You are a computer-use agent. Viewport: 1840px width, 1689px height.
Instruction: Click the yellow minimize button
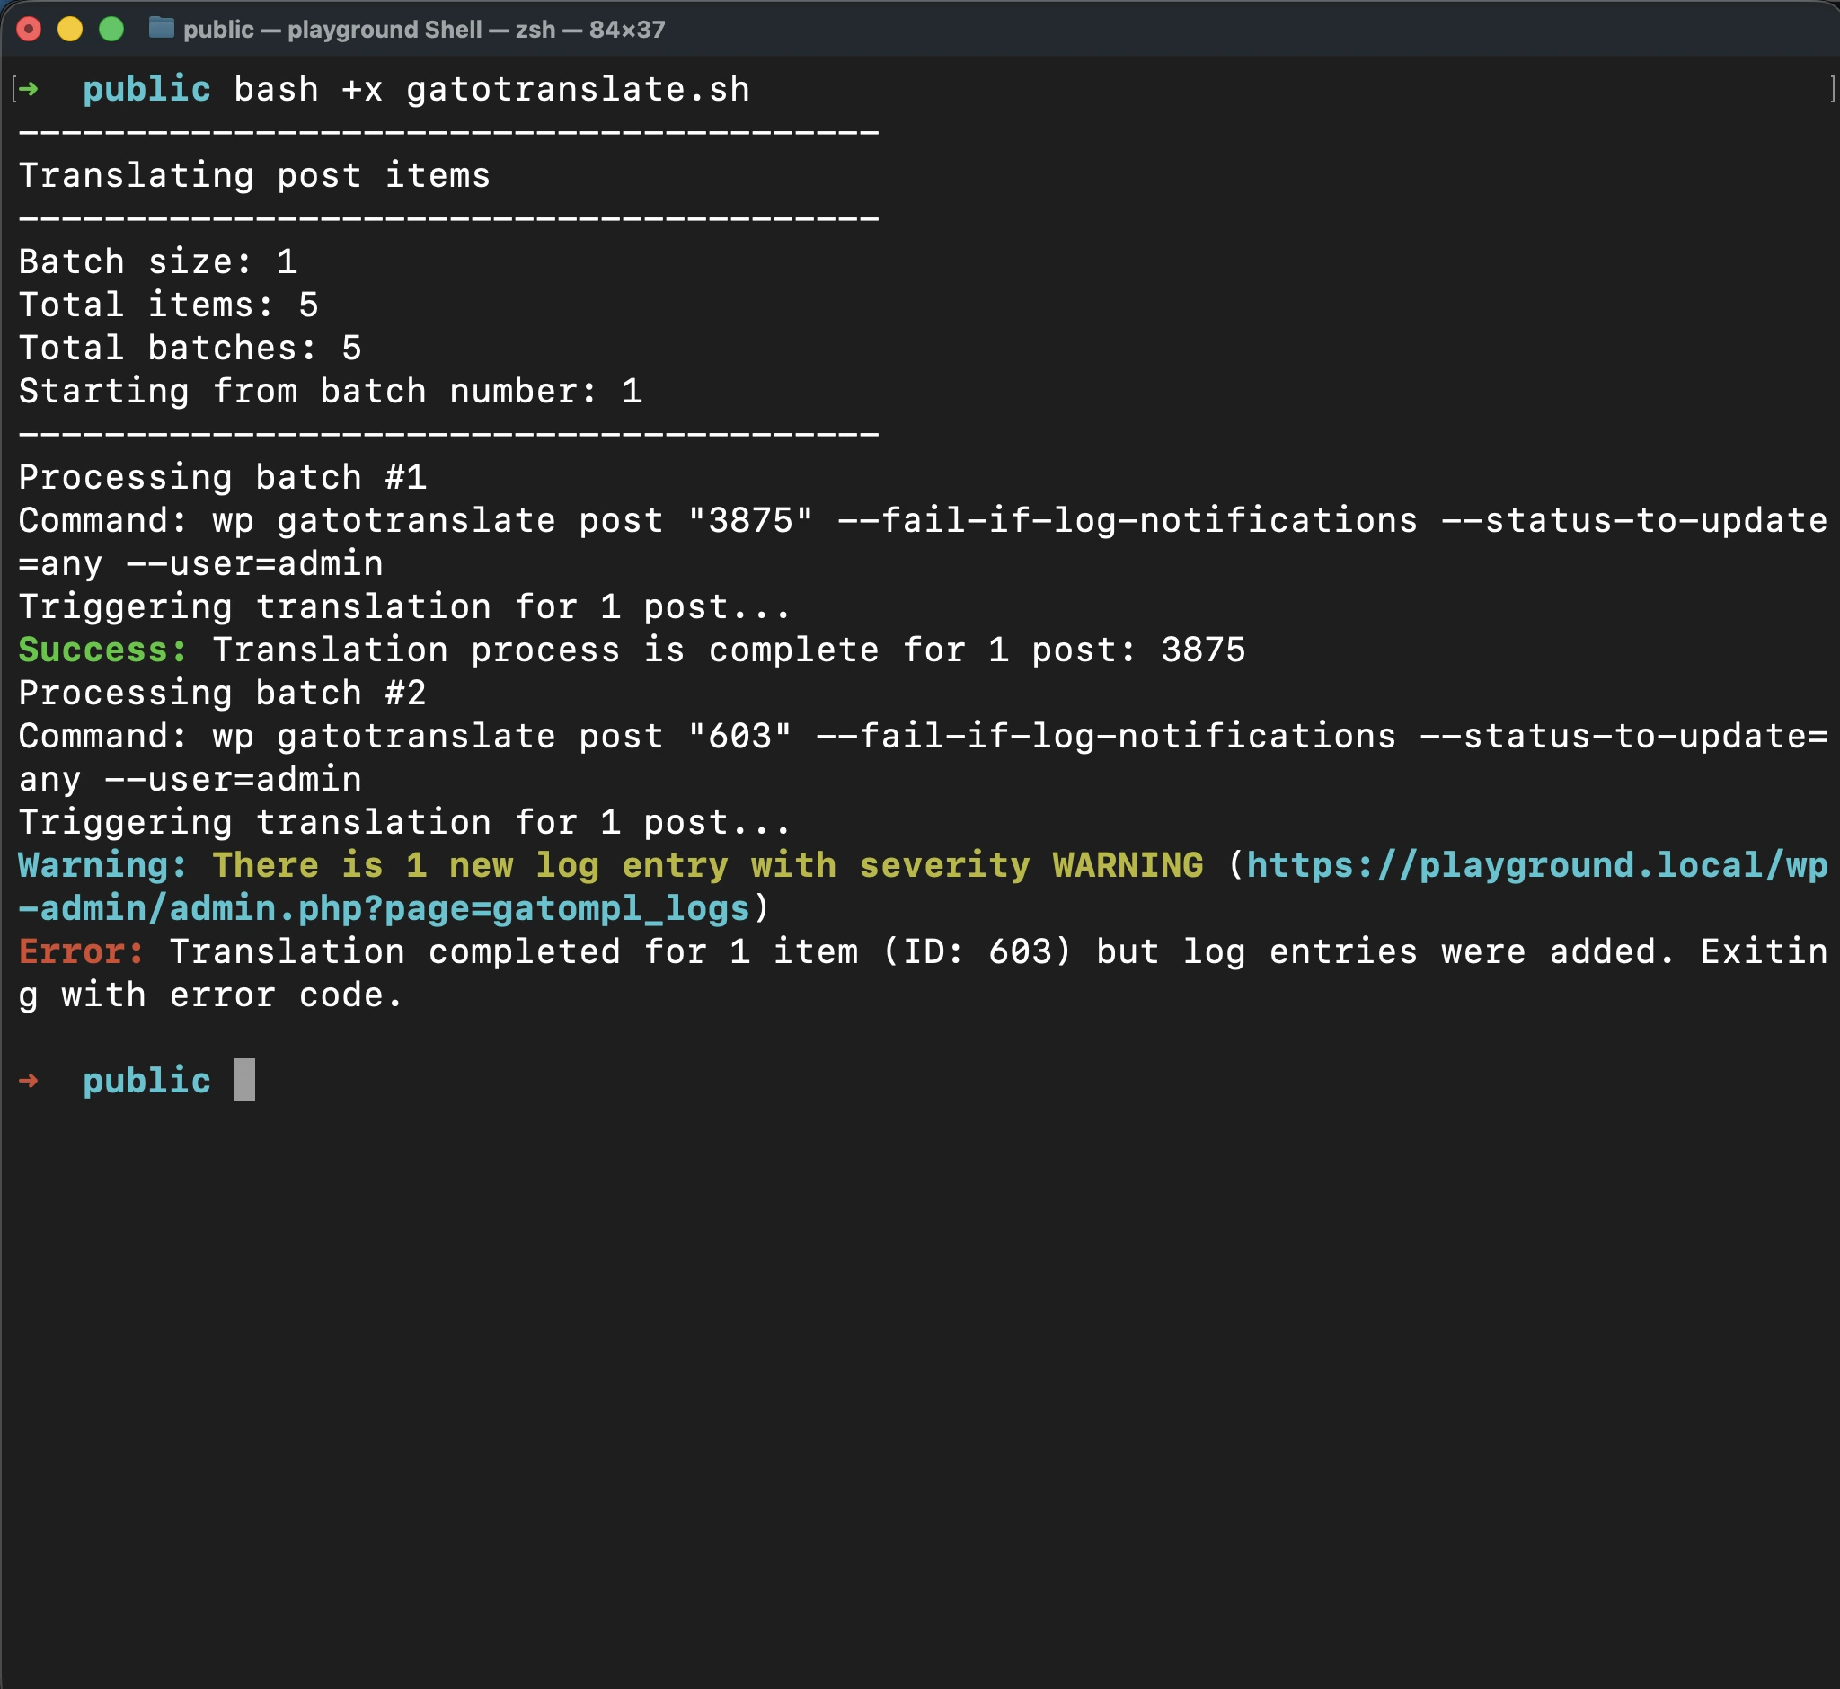pos(70,29)
